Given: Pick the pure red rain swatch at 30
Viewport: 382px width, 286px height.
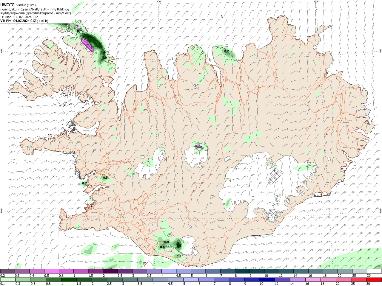Looking at the screenshot, I should pyautogui.click(x=374, y=280).
